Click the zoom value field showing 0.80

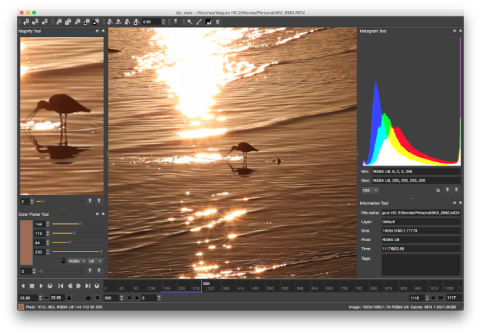tap(151, 22)
